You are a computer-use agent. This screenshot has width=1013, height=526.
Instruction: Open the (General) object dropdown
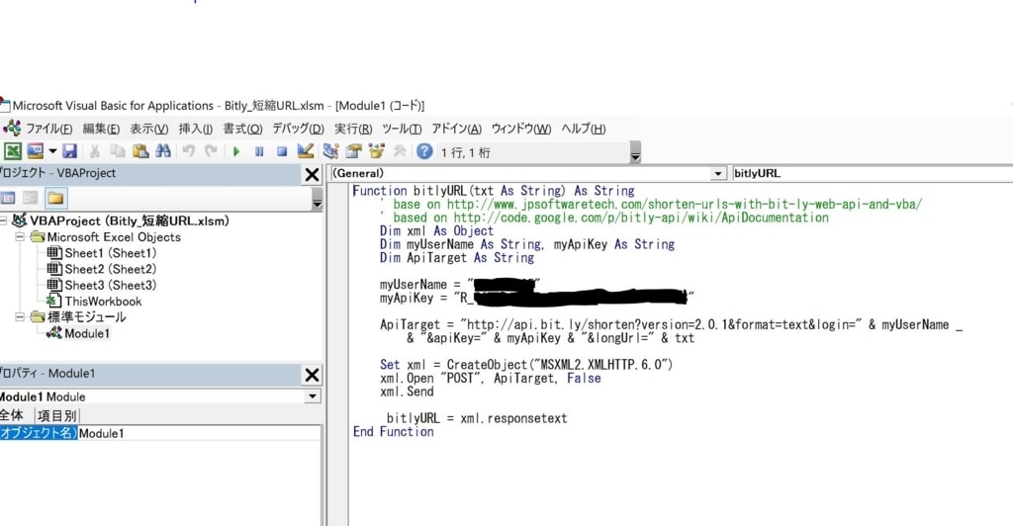click(718, 174)
